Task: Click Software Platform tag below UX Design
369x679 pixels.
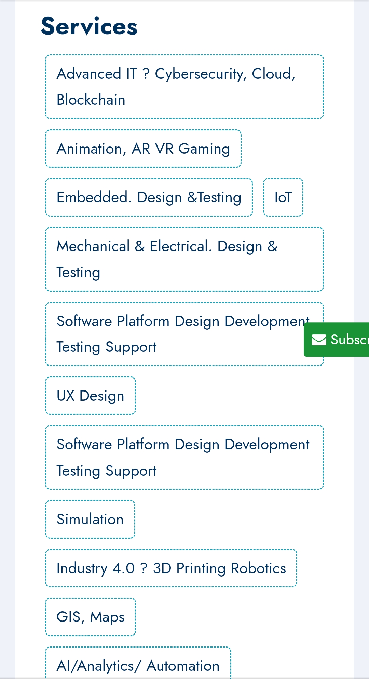Action: click(184, 458)
